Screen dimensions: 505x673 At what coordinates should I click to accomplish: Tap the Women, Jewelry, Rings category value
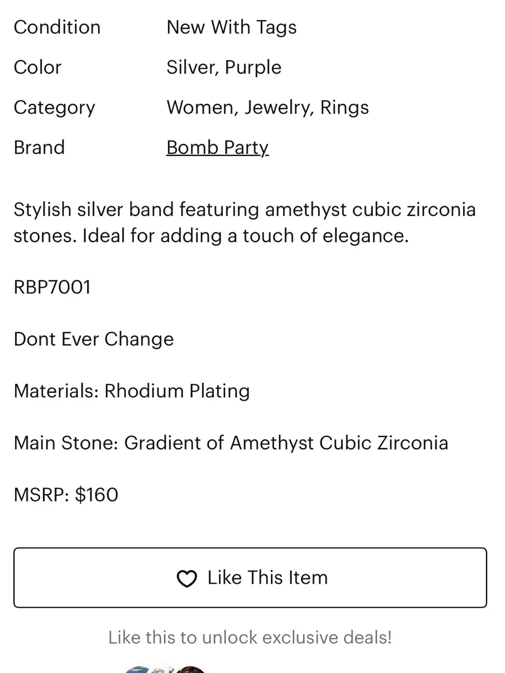268,108
